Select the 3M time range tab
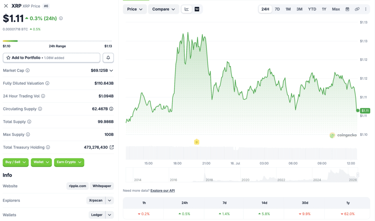The height and width of the screenshot is (221, 375). (299, 9)
